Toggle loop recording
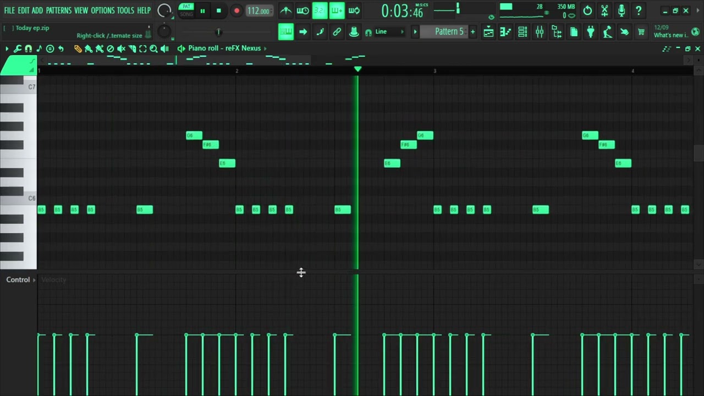 (354, 10)
